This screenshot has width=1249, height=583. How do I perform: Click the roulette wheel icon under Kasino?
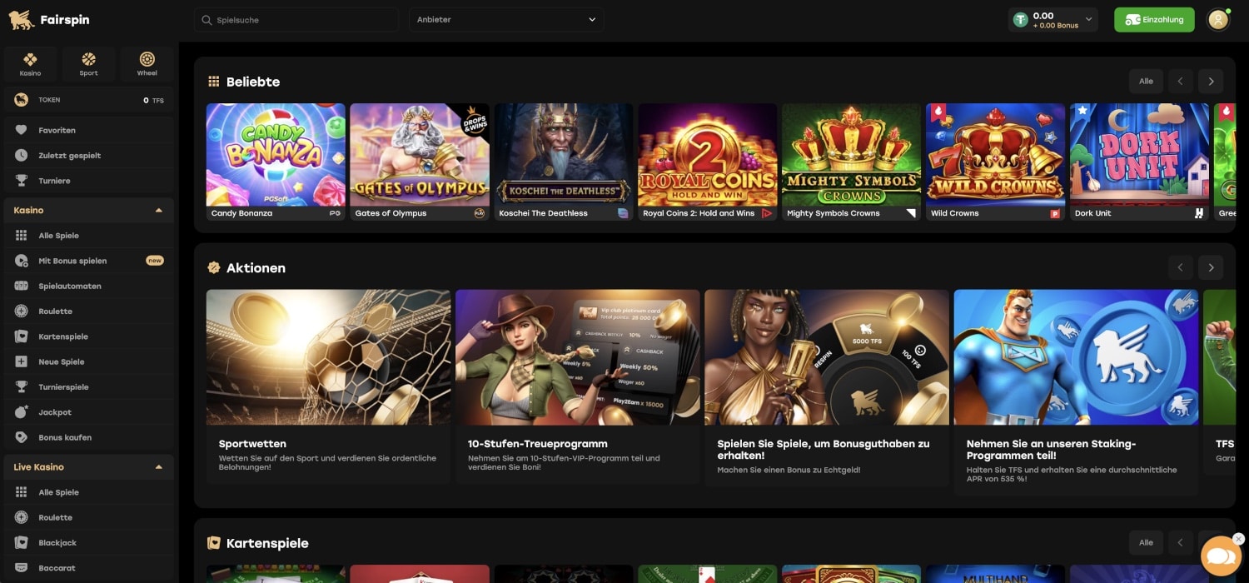pos(22,311)
